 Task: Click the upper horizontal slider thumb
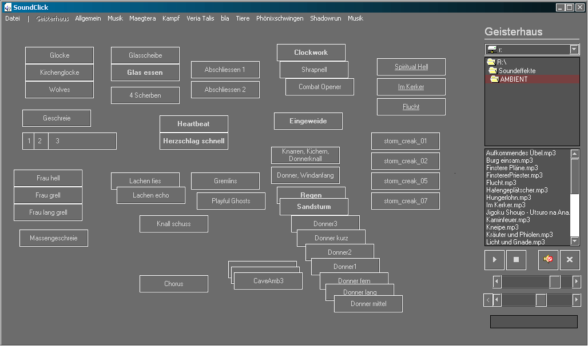tap(554, 281)
